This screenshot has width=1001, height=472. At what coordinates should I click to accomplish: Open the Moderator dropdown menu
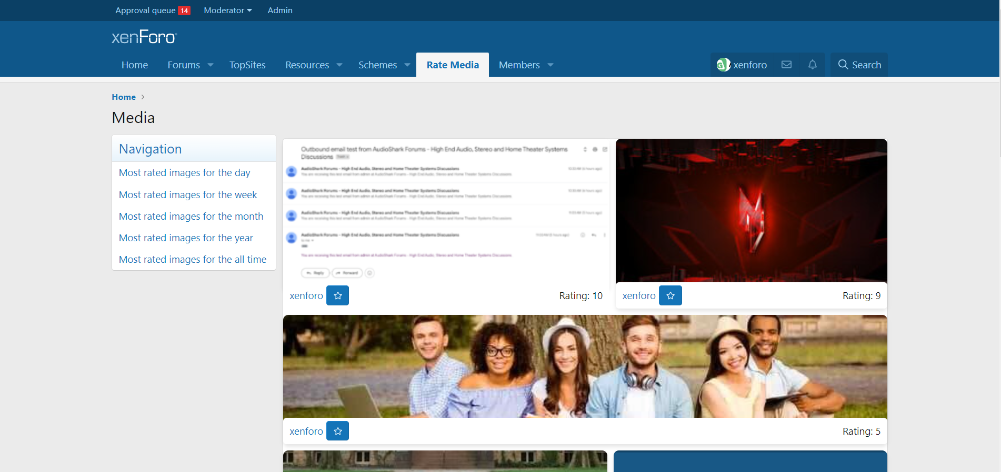227,11
